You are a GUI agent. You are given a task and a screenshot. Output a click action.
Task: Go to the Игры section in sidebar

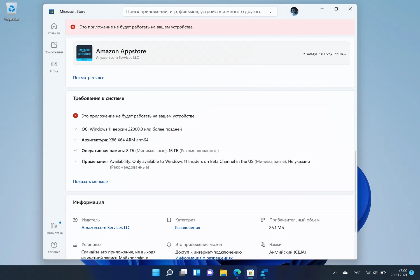(54, 67)
